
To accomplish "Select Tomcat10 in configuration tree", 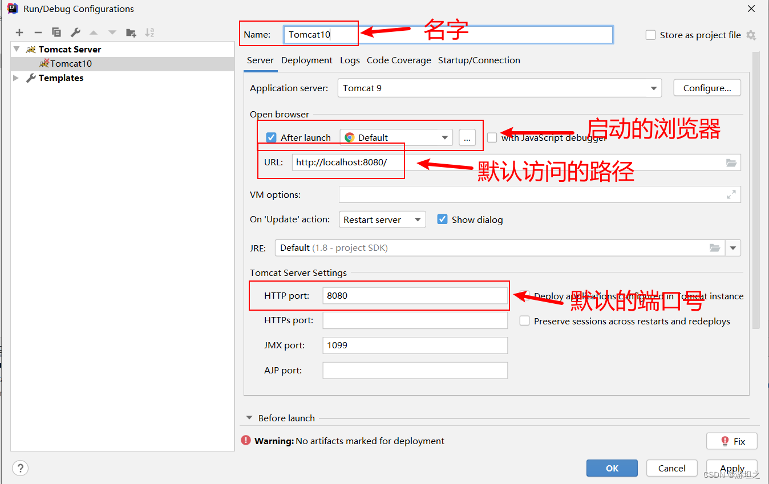I will (x=122, y=64).
